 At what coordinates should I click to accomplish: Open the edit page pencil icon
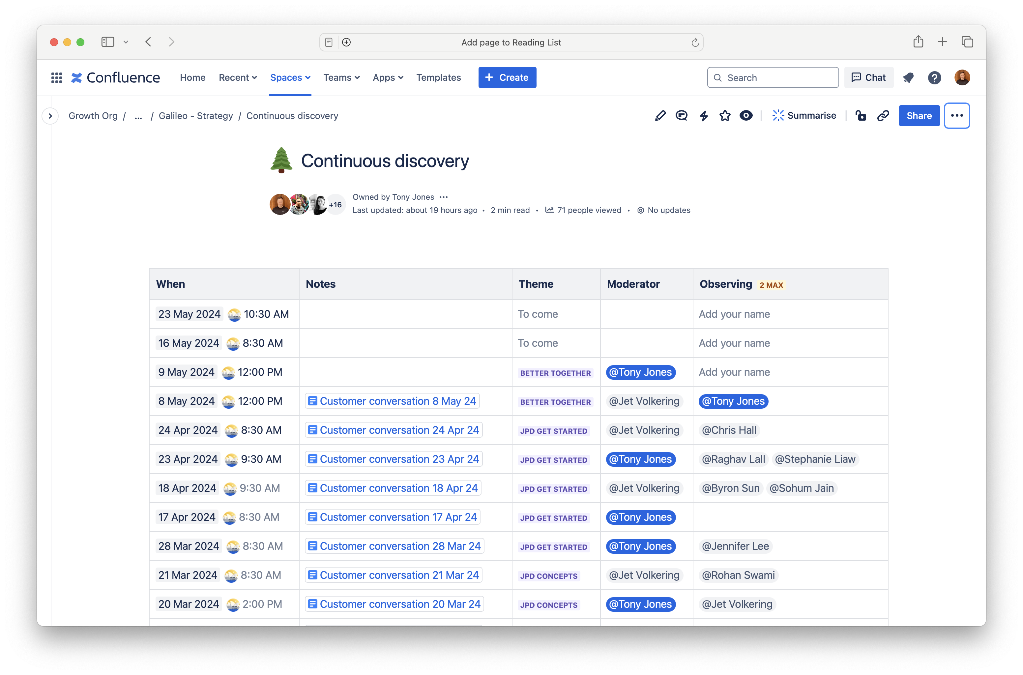click(660, 115)
